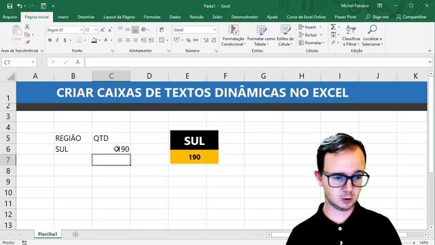Click the Fill down icon
Viewport: 435px width, 245px height.
pos(334,35)
